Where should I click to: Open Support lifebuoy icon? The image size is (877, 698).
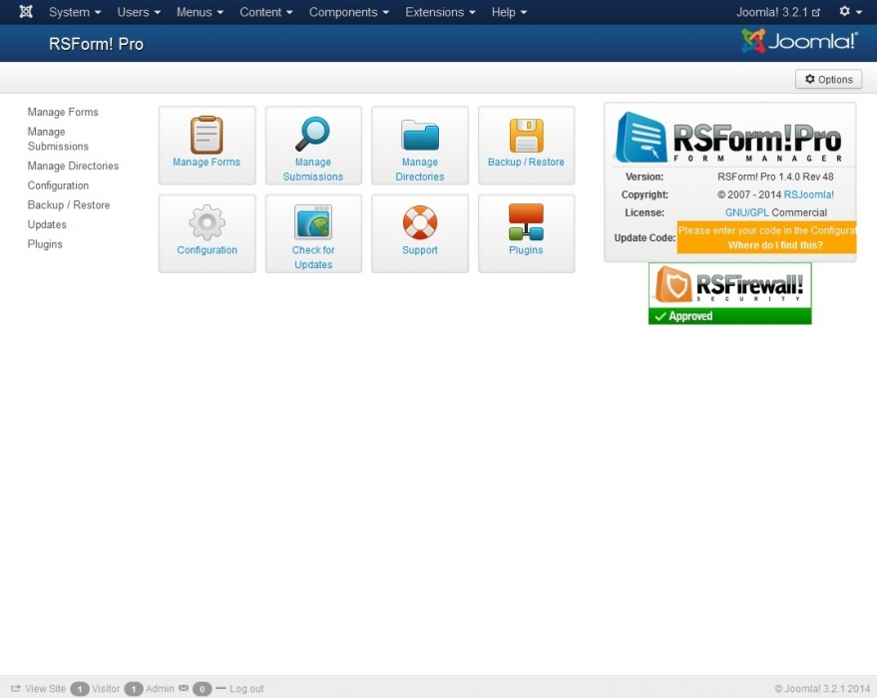click(x=419, y=222)
